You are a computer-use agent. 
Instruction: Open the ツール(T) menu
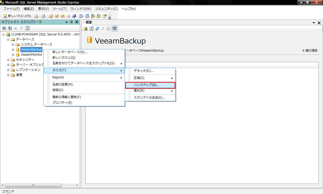(x=59, y=9)
